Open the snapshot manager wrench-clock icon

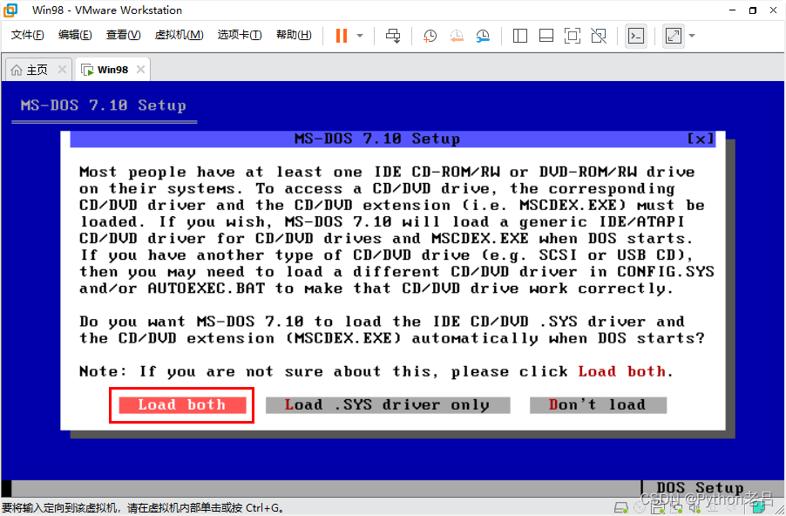coord(483,36)
